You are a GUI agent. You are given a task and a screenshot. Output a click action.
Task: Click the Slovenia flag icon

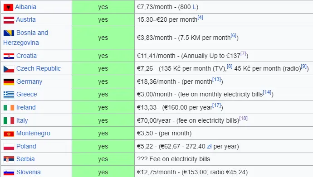[x=9, y=172]
